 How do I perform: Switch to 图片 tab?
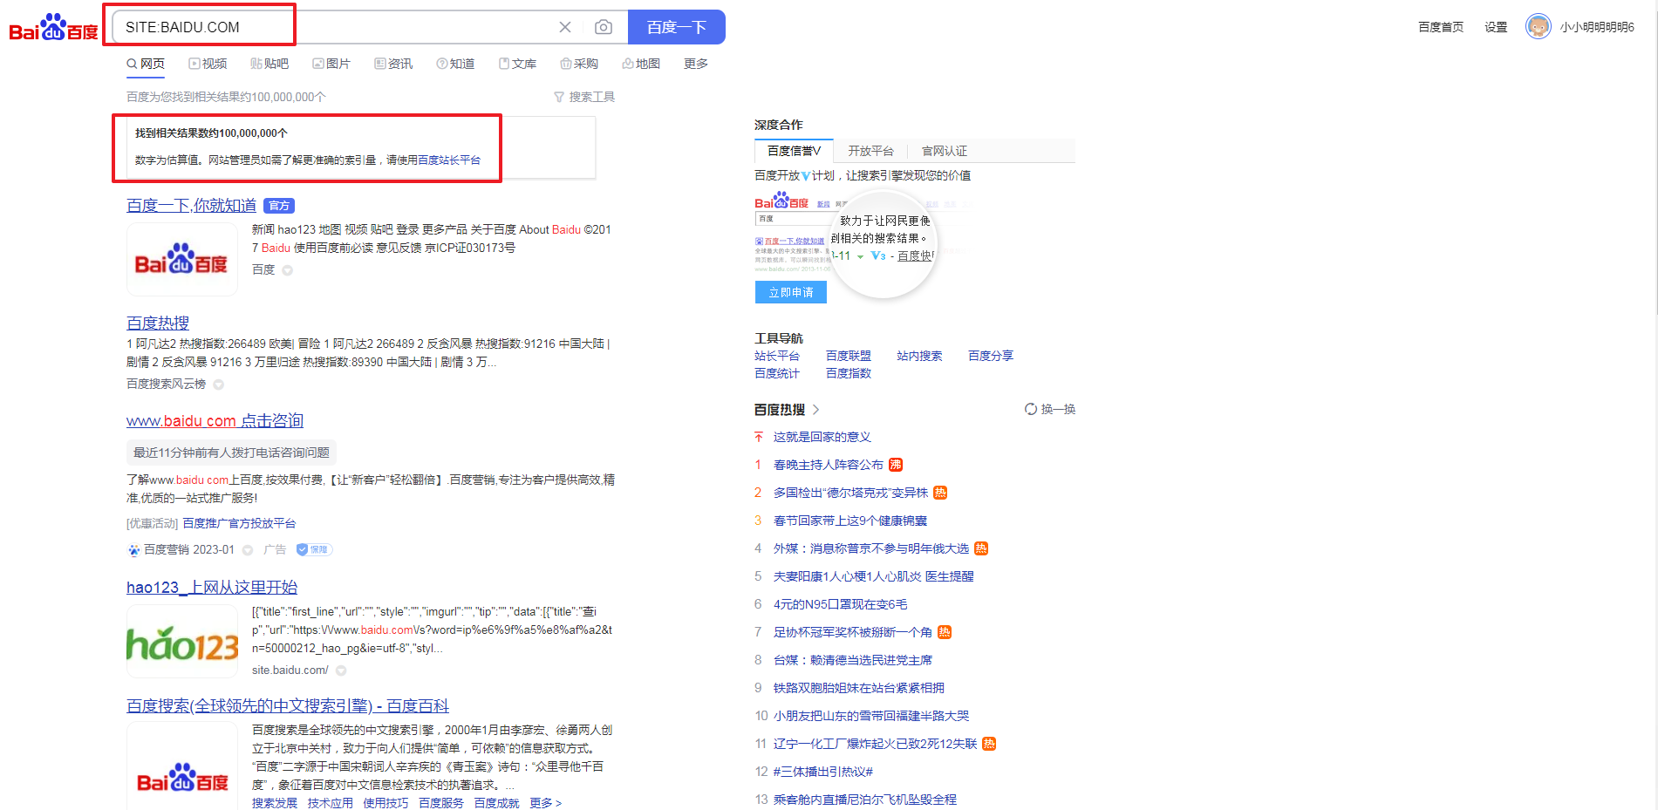331,64
